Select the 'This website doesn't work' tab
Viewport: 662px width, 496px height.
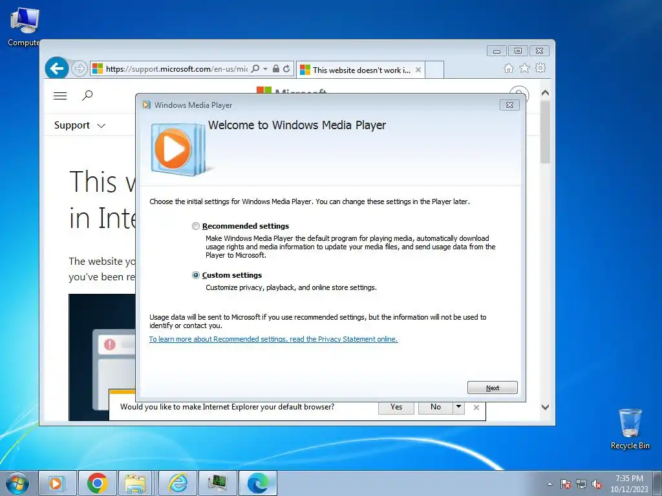point(360,70)
